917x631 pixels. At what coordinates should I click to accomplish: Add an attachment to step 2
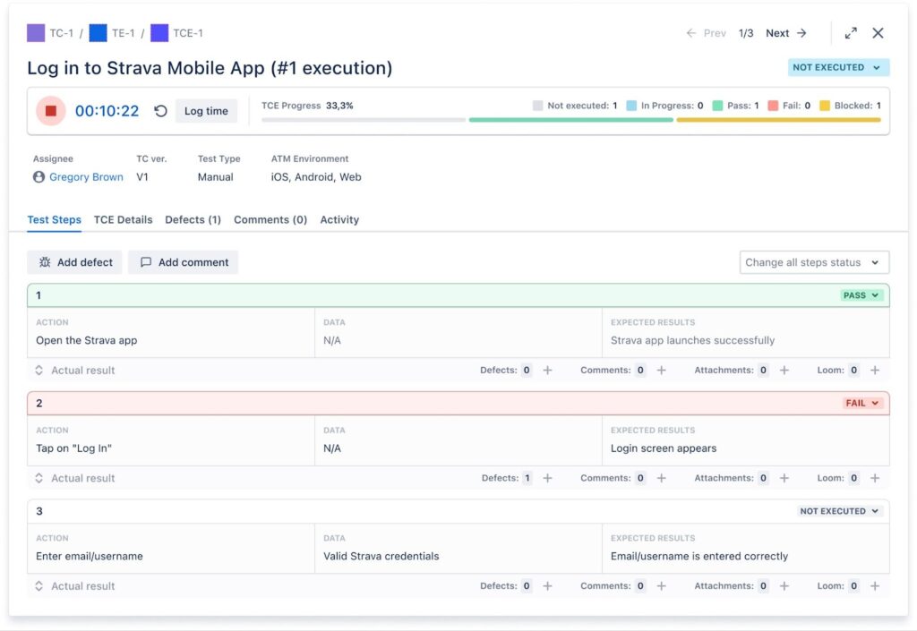(x=785, y=477)
